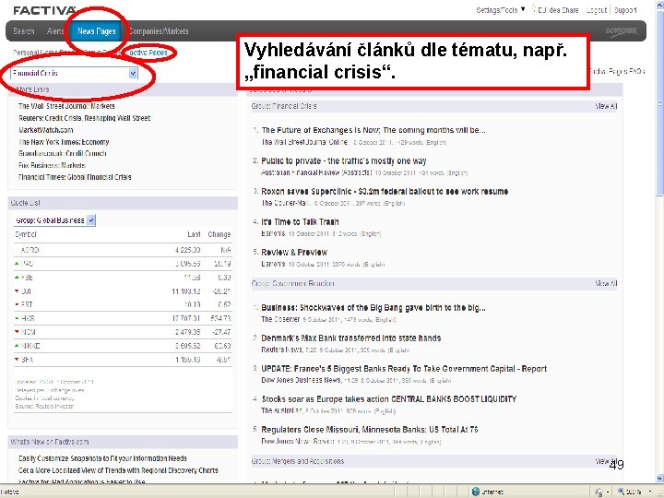Screen dimensions: 664x498
Task: Open The Wall Street Journal: Markets link
Action: coord(66,106)
